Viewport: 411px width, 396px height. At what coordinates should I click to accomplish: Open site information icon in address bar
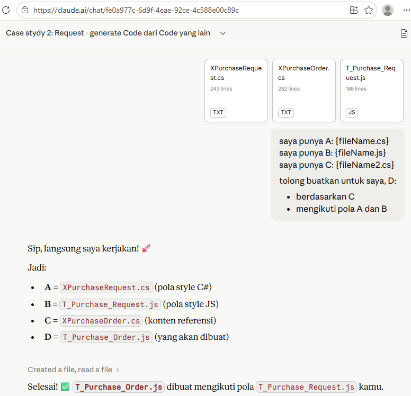(25, 10)
